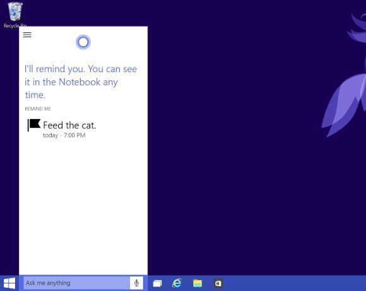Click Cortana's 'I'll remind you' response text
Image resolution: width=366 pixels, height=291 pixels.
81,82
